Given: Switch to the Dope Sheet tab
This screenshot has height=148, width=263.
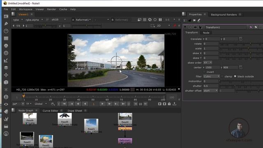Looking at the screenshot, I should 75,111.
